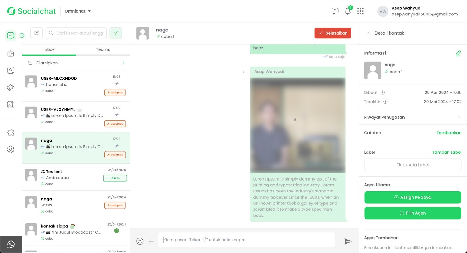Open the analytics report icon in sidebar
This screenshot has height=253, width=467.
coord(11,105)
